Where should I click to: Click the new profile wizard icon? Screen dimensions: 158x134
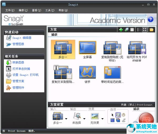(127, 30)
